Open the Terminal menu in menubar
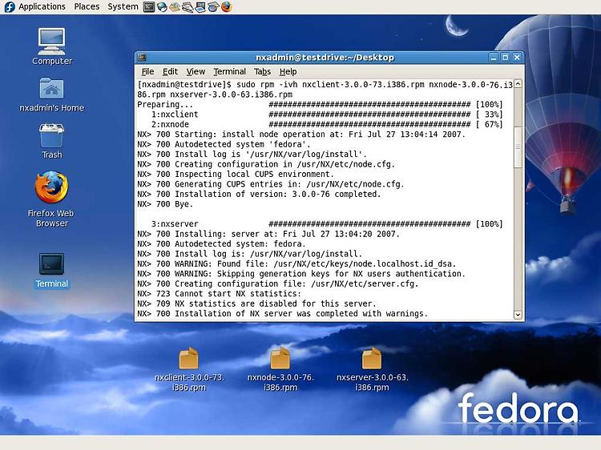Image resolution: width=601 pixels, height=450 pixels. (x=230, y=71)
